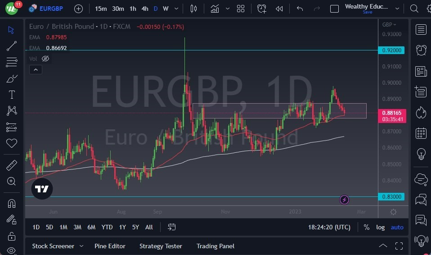The height and width of the screenshot is (255, 431).
Task: Activate the zoom in tool
Action: [x=12, y=181]
